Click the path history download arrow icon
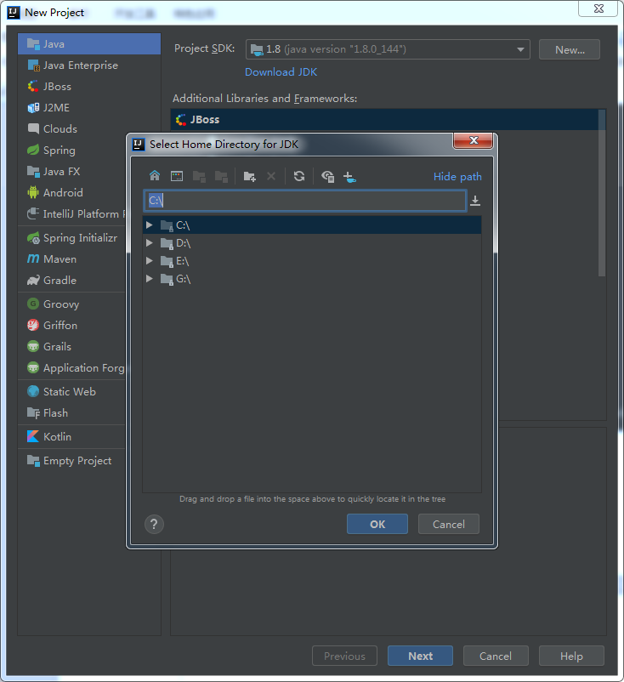 coord(475,201)
